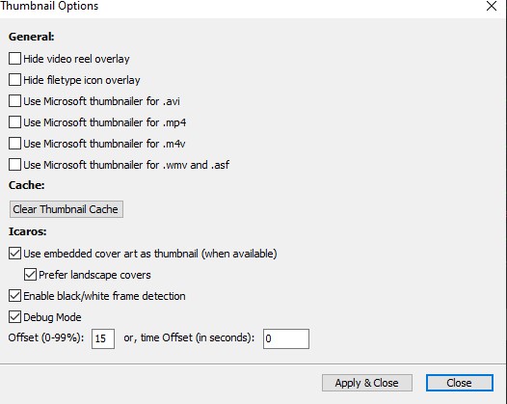Screen dimensions: 507x404
Task: Focus the time Offset in seconds field
Action: (286, 338)
